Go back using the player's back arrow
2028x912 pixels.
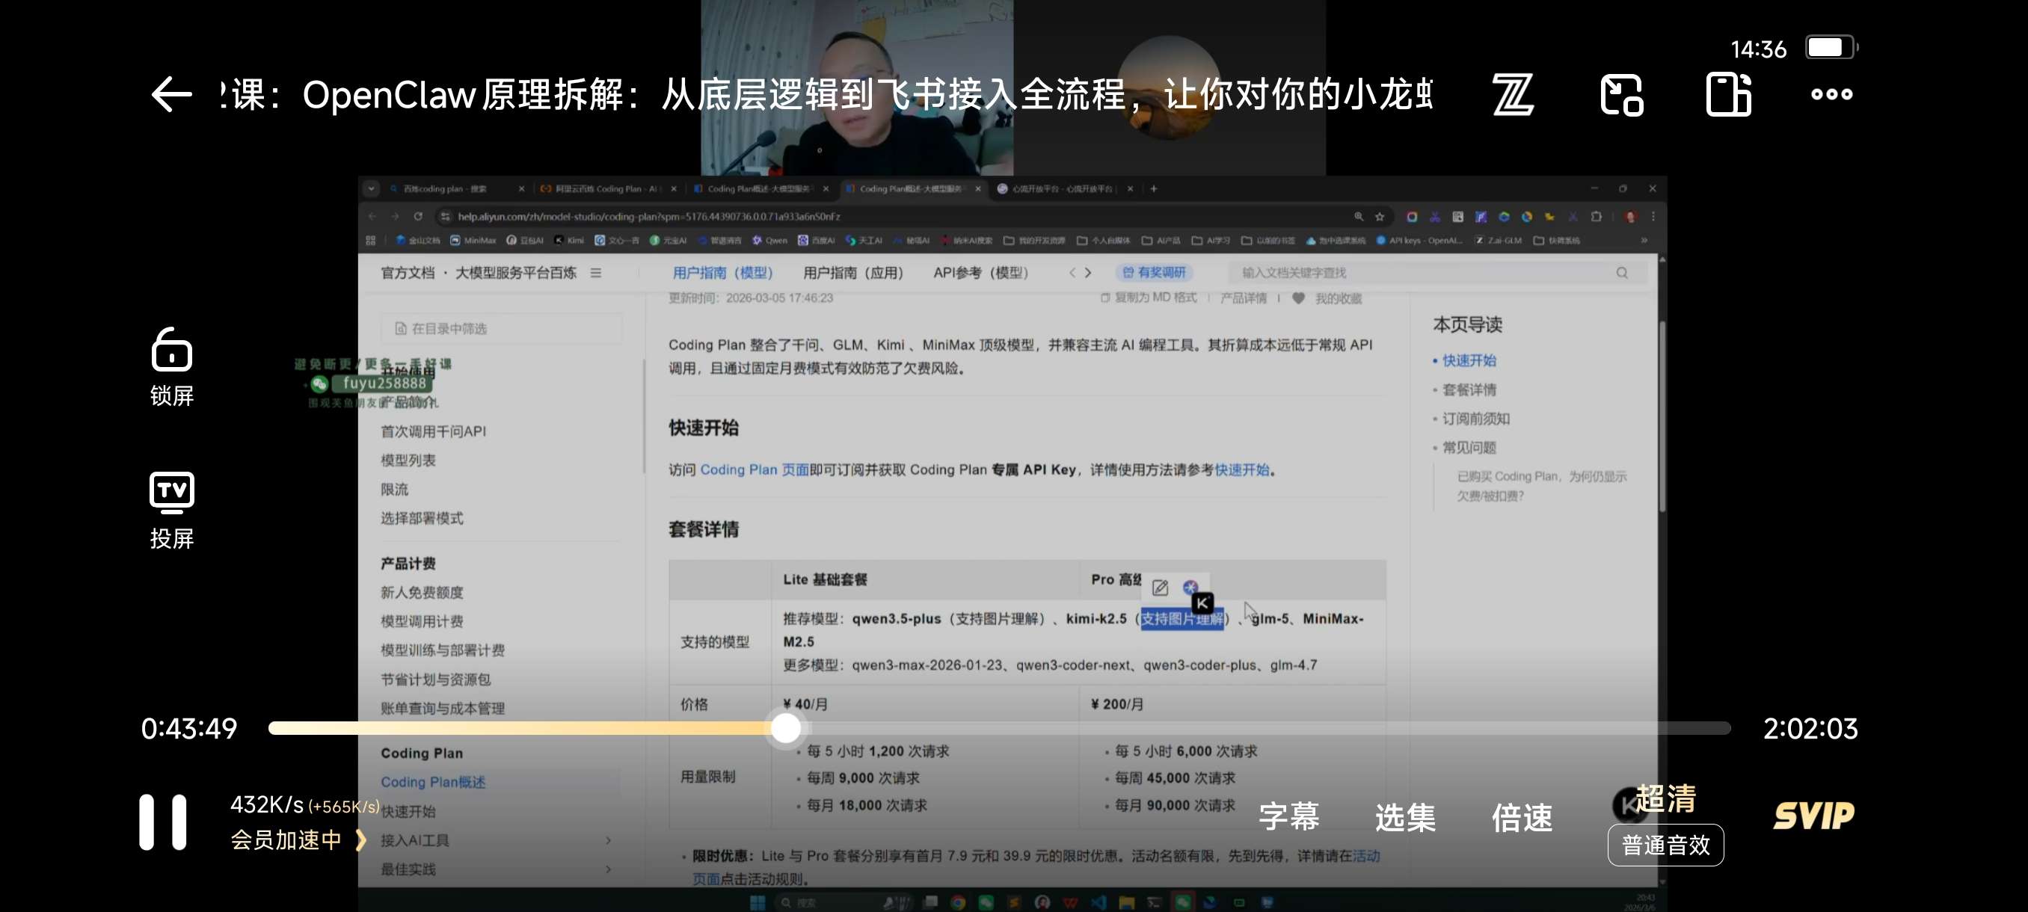[172, 94]
